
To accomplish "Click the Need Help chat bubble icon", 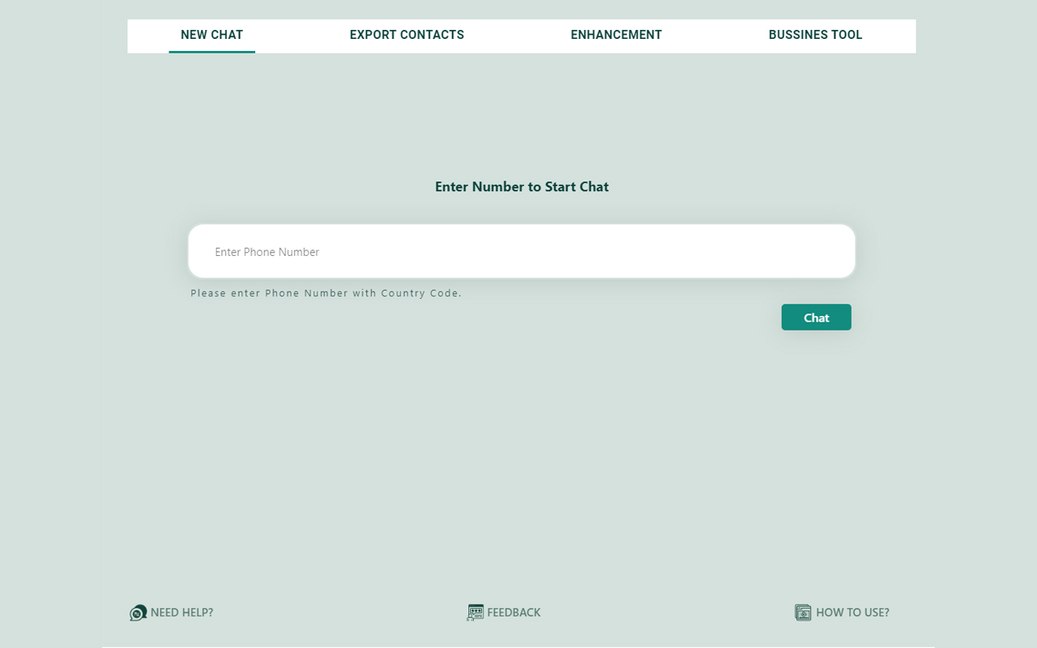I will pos(139,612).
